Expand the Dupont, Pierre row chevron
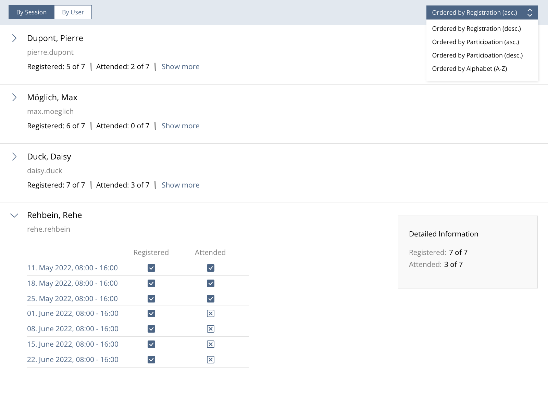This screenshot has width=548, height=412. pyautogui.click(x=14, y=38)
